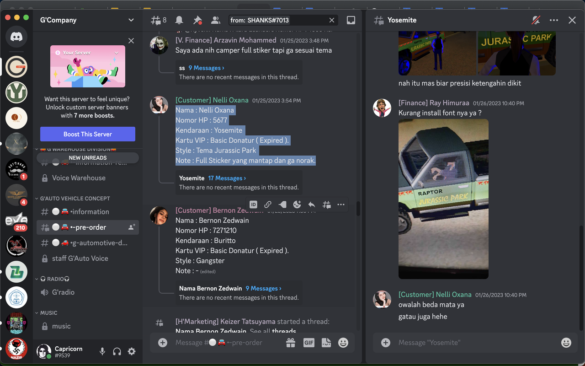The width and height of the screenshot is (585, 366).
Task: Join Voice Warehouse channel
Action: (88, 178)
